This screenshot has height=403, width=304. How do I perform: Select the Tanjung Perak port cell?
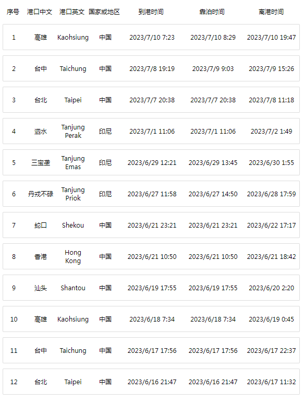(x=73, y=132)
